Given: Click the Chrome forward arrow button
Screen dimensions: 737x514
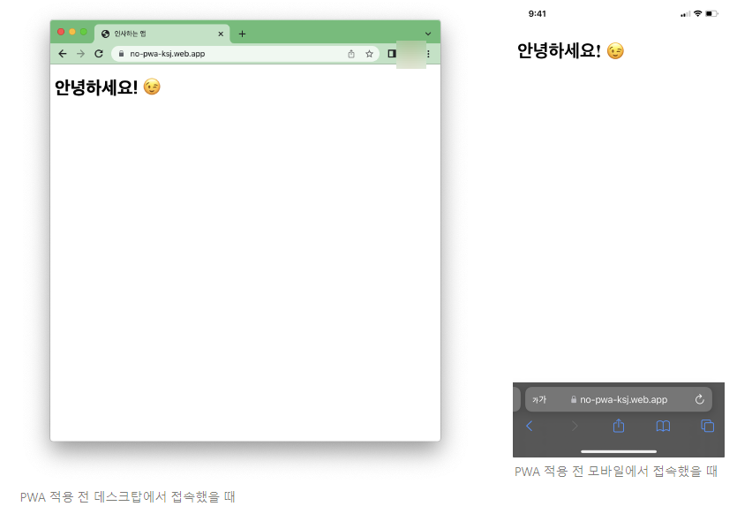Looking at the screenshot, I should click(x=80, y=54).
